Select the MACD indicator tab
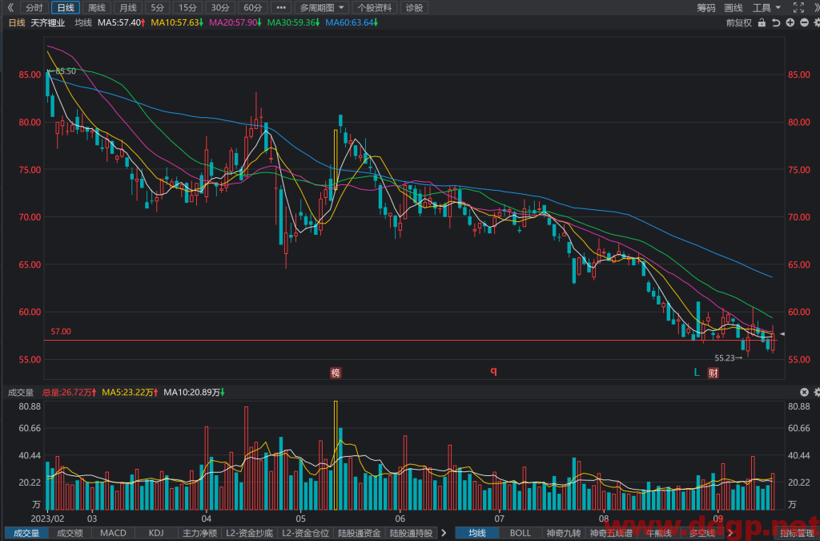 pos(113,533)
